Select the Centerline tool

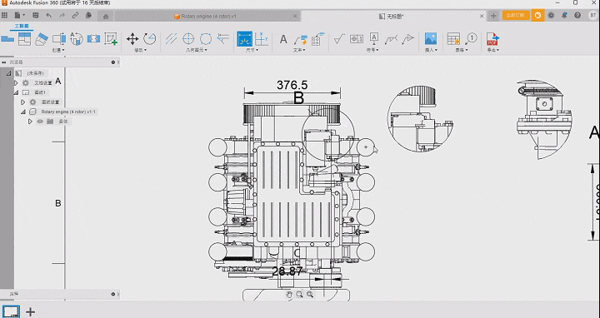coord(171,39)
